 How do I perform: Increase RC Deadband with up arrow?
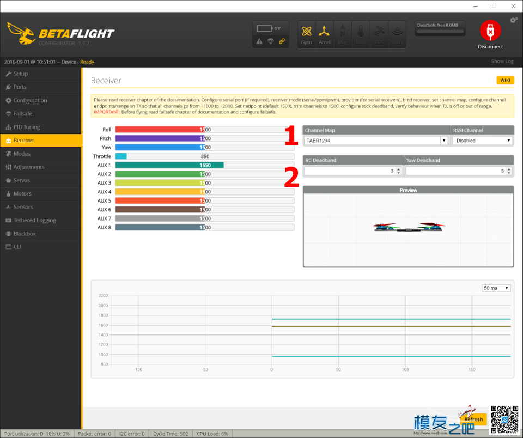click(x=398, y=169)
